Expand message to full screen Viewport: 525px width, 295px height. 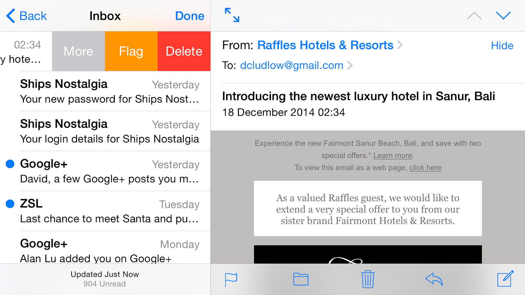pos(232,15)
